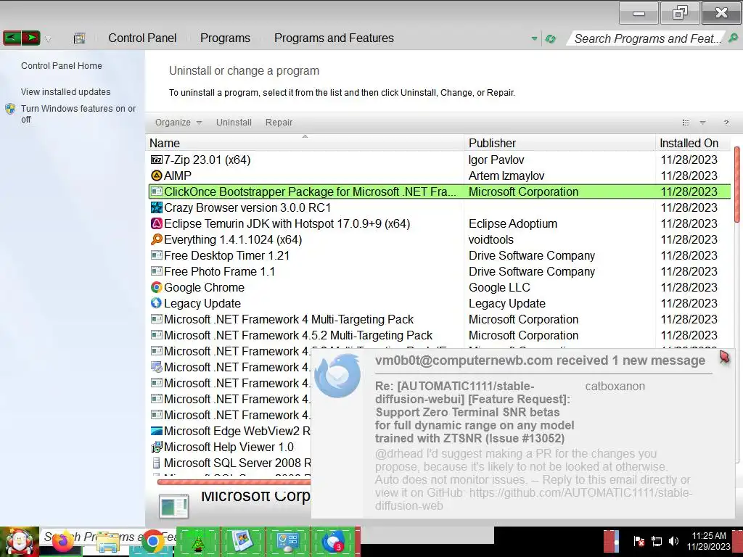Open View installed updates link

point(65,92)
